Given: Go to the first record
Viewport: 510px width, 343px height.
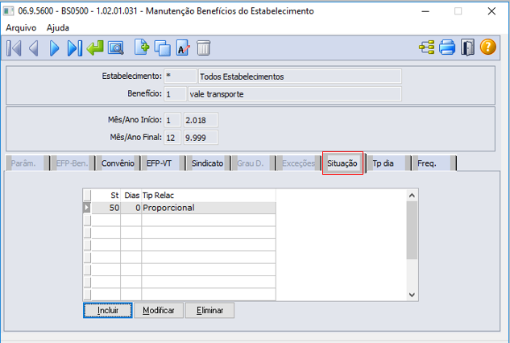Looking at the screenshot, I should click(x=14, y=48).
